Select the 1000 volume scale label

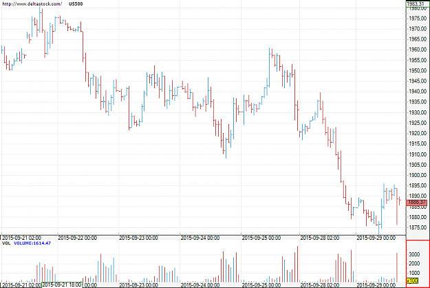click(414, 273)
